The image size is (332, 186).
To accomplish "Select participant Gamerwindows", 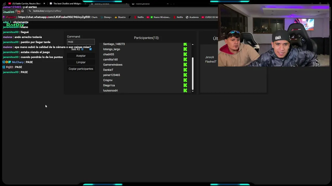I will coord(113,65).
